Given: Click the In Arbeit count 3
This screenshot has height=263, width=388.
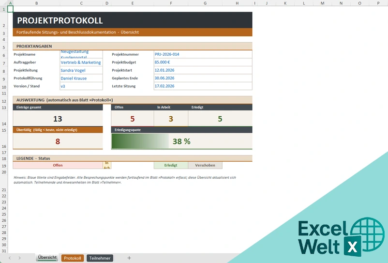Looking at the screenshot, I should pos(171,119).
